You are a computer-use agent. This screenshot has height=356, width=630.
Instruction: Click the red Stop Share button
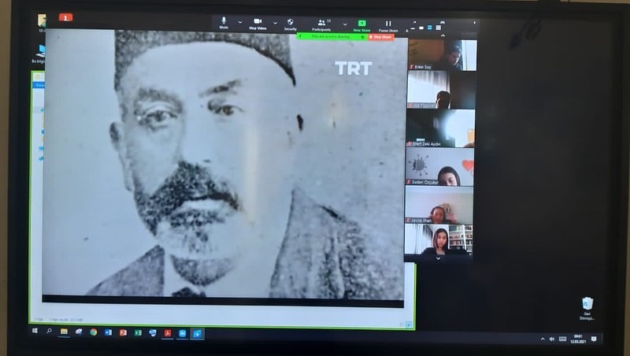click(380, 37)
